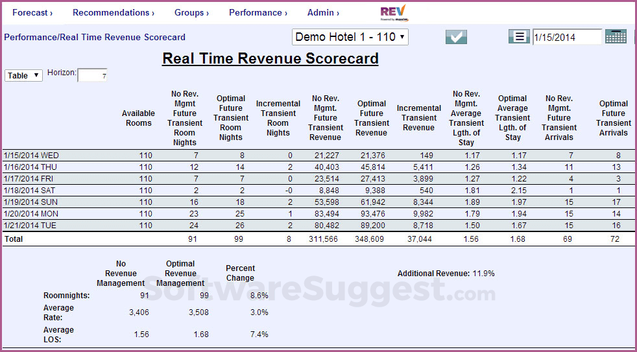Click the Incremental Transient Revenue column header
The height and width of the screenshot is (352, 637).
[419, 118]
